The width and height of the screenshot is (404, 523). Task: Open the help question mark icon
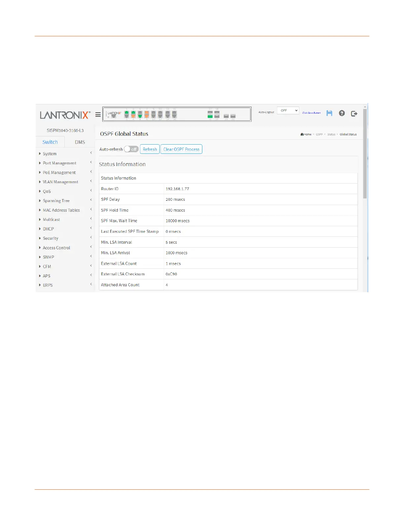coord(342,113)
